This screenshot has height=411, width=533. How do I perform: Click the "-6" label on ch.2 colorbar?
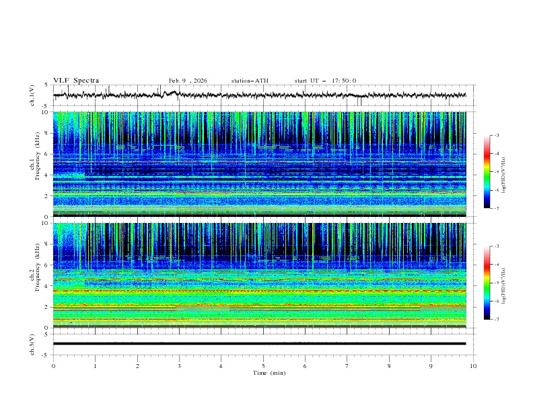[x=497, y=301]
